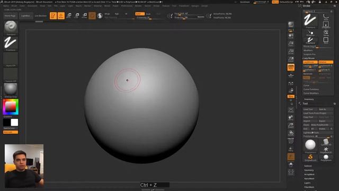The width and height of the screenshot is (339, 191).
Task: Open the Preferences menu
Action: pyautogui.click(x=127, y=6)
